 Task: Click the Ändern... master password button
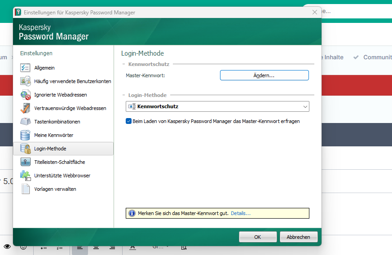click(x=264, y=75)
